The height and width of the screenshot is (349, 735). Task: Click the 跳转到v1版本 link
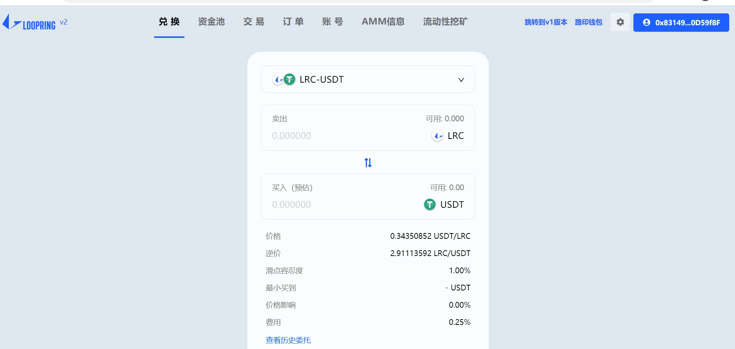(x=546, y=22)
